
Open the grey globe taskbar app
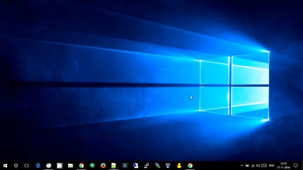point(49,166)
